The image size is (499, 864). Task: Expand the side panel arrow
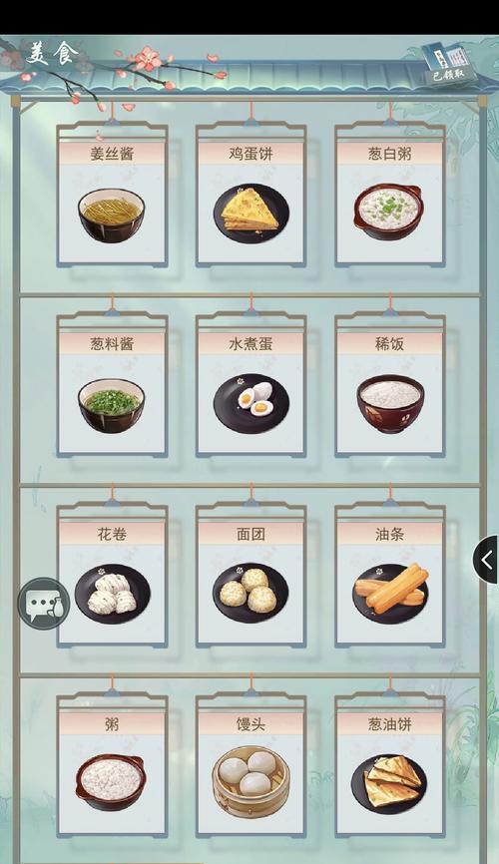(x=486, y=560)
